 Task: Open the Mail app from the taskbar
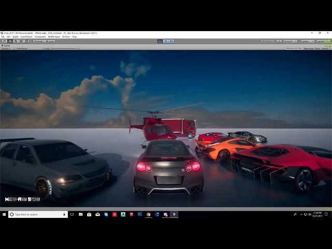(x=98, y=214)
